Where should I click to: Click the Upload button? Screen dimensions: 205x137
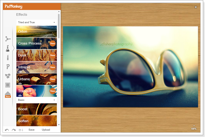(46, 130)
